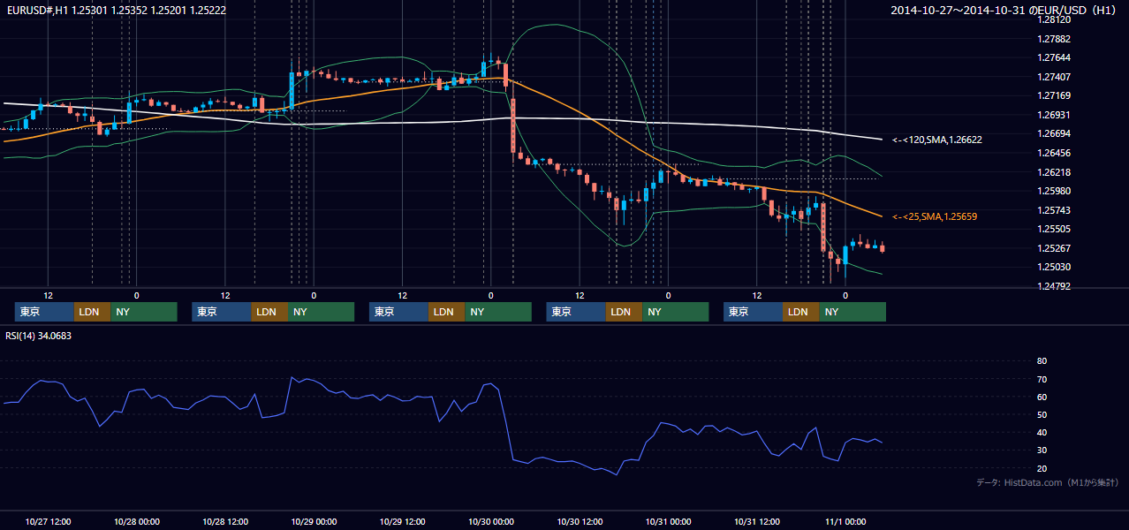Select the RSI(14) 34.0683 indicator label

(x=39, y=336)
